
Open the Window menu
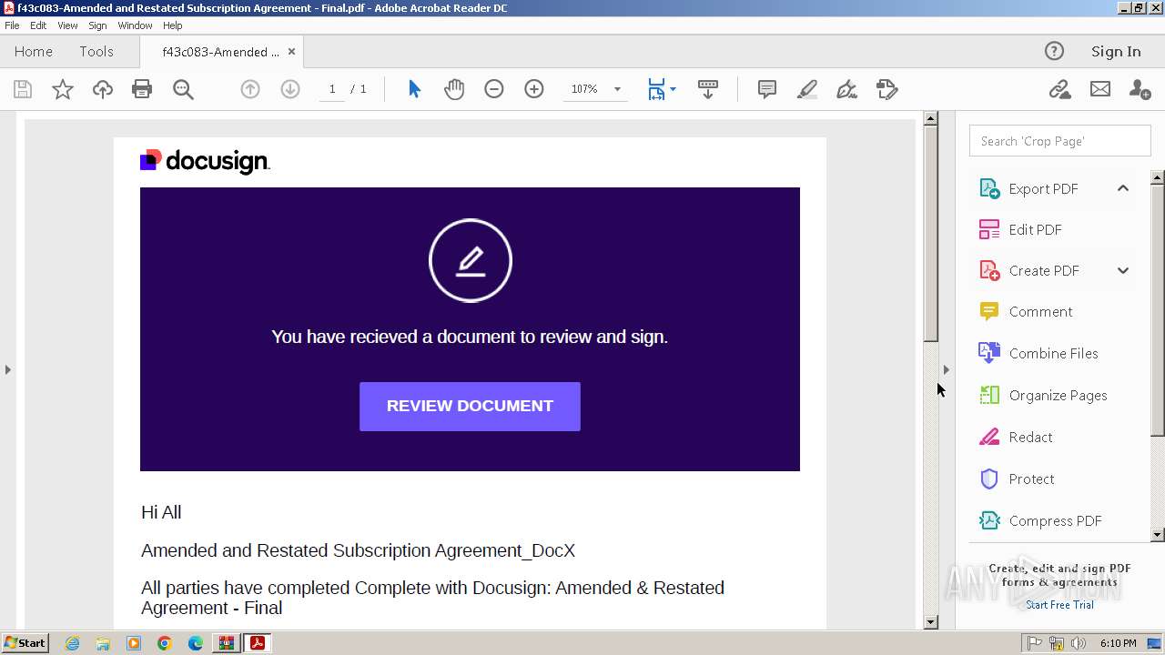(x=135, y=25)
